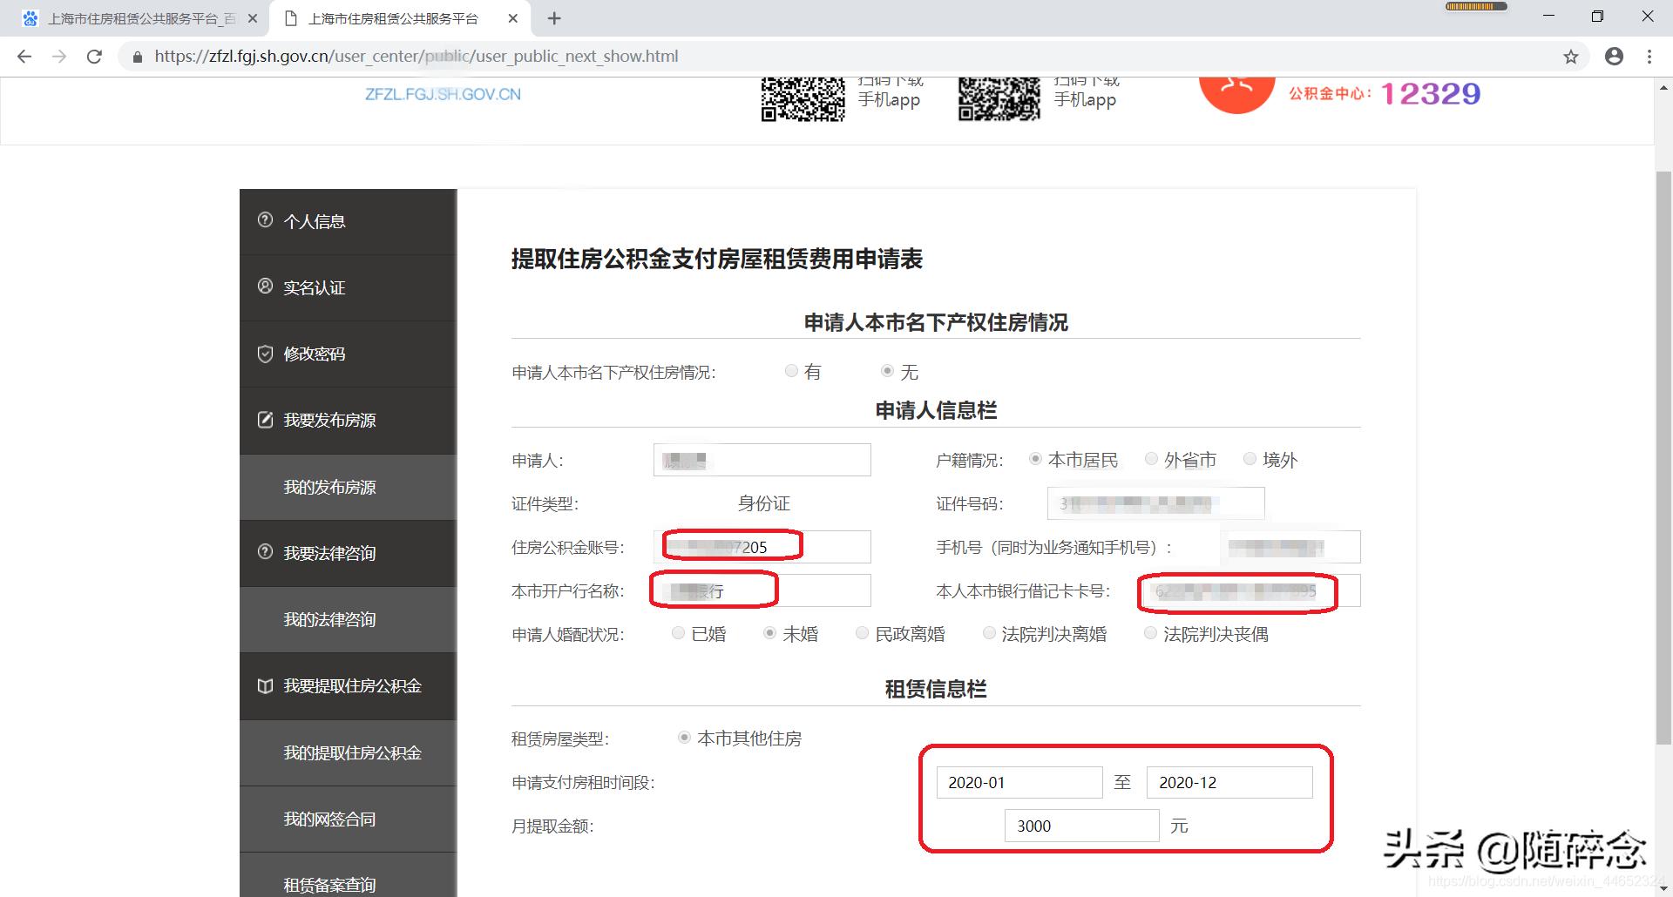Open the browser profile avatar icon
Image resolution: width=1673 pixels, height=897 pixels.
tap(1614, 56)
